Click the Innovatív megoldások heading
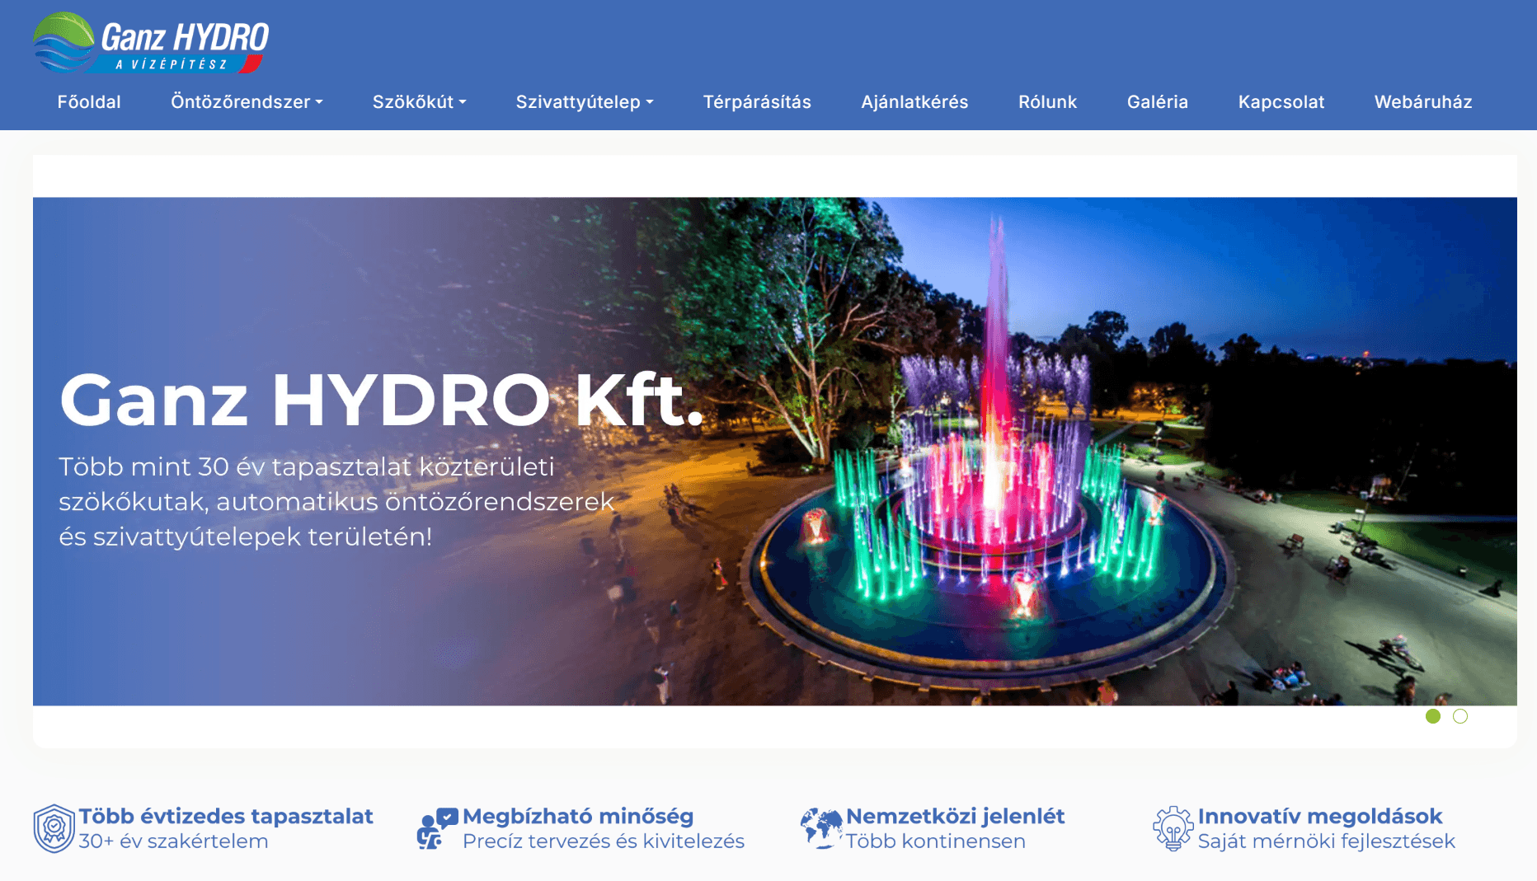 [x=1320, y=816]
